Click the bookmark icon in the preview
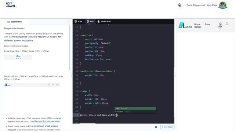235x132 pixels. pos(227,24)
